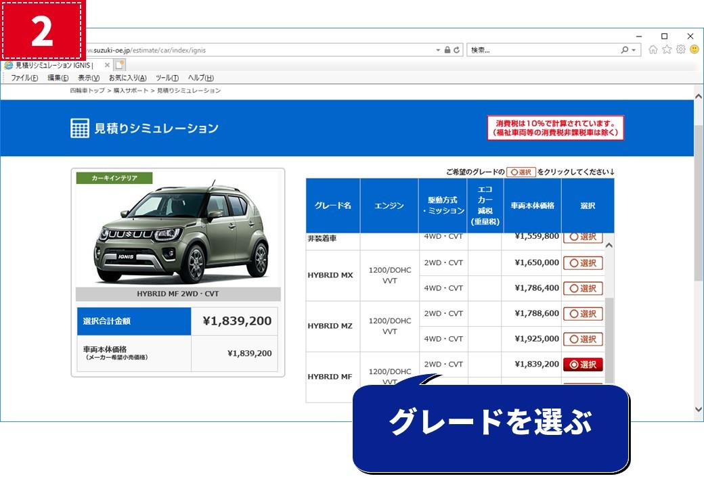The width and height of the screenshot is (704, 487).
Task: Click the IE page icon on the tab
Action: [8, 66]
